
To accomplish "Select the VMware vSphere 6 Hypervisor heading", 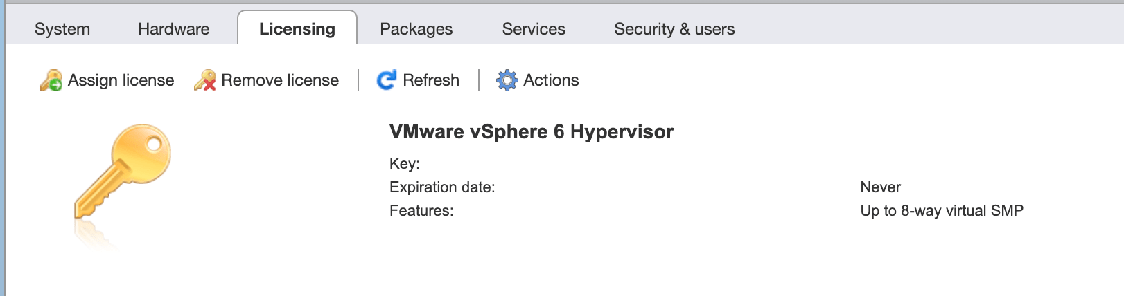I will (x=532, y=131).
